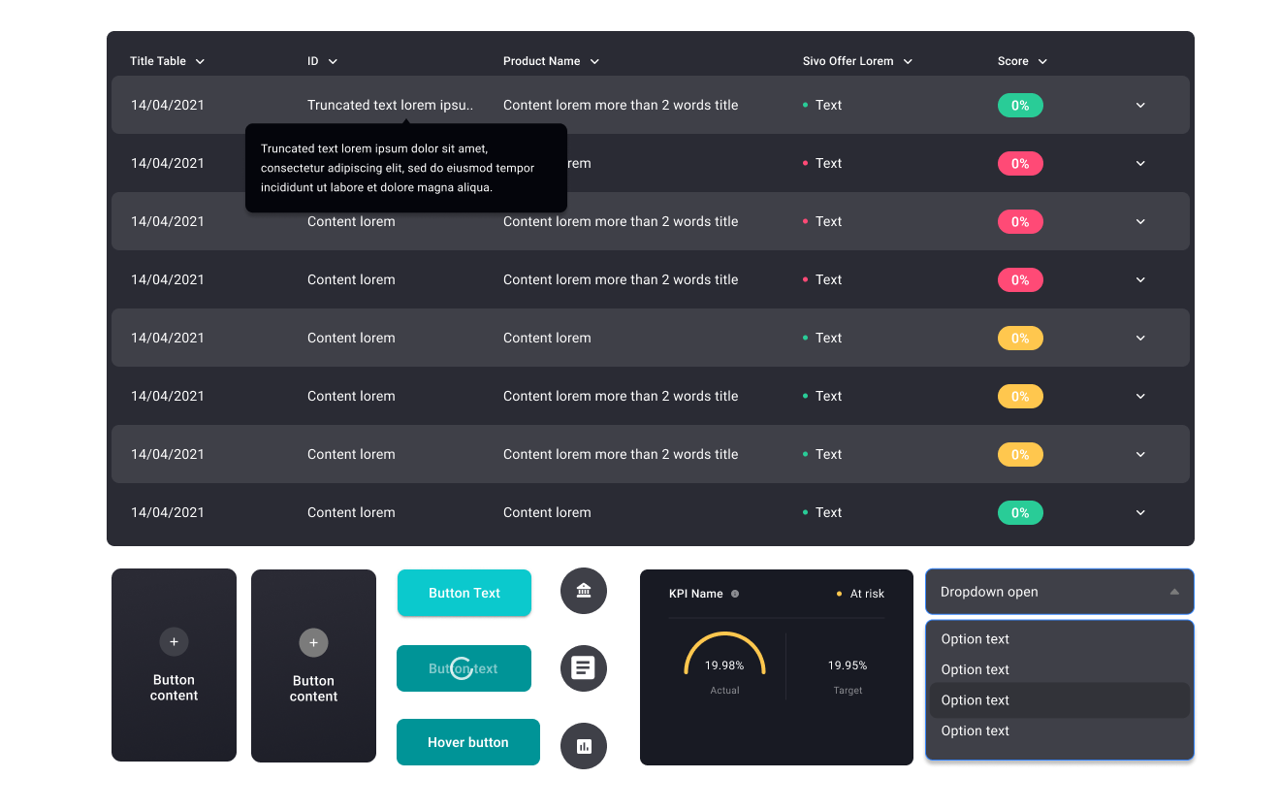Click the Sivo Offer Lorem header text
Viewport: 1280px width, 811px height.
pos(848,61)
